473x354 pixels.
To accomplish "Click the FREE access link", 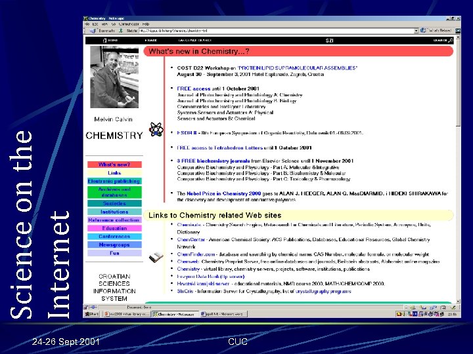I will pos(193,88).
